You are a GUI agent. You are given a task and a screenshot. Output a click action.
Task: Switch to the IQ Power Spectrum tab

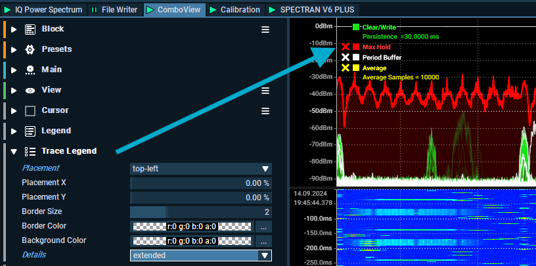(x=43, y=10)
